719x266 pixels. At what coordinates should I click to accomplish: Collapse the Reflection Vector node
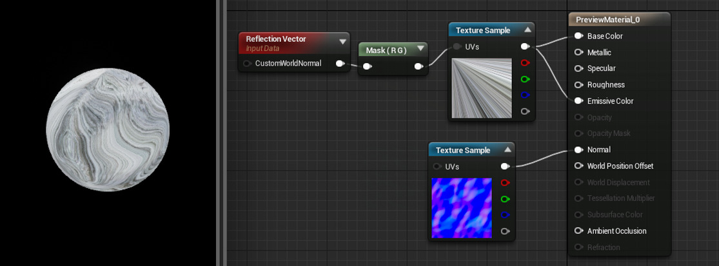tap(342, 42)
